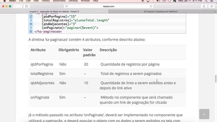The image size is (217, 122).
Task: Reload the page with the refresh icon
Action: pos(151,6)
